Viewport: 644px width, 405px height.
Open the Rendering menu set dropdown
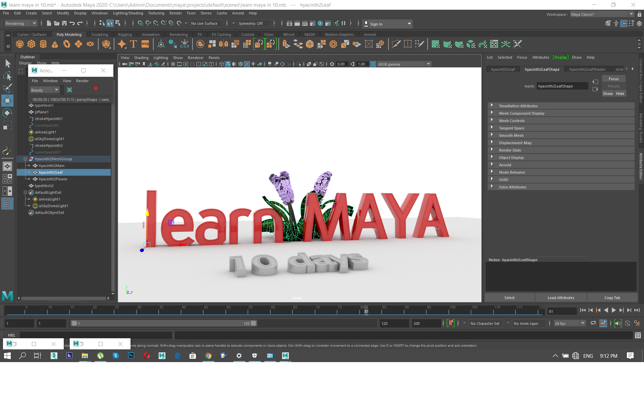coord(21,23)
